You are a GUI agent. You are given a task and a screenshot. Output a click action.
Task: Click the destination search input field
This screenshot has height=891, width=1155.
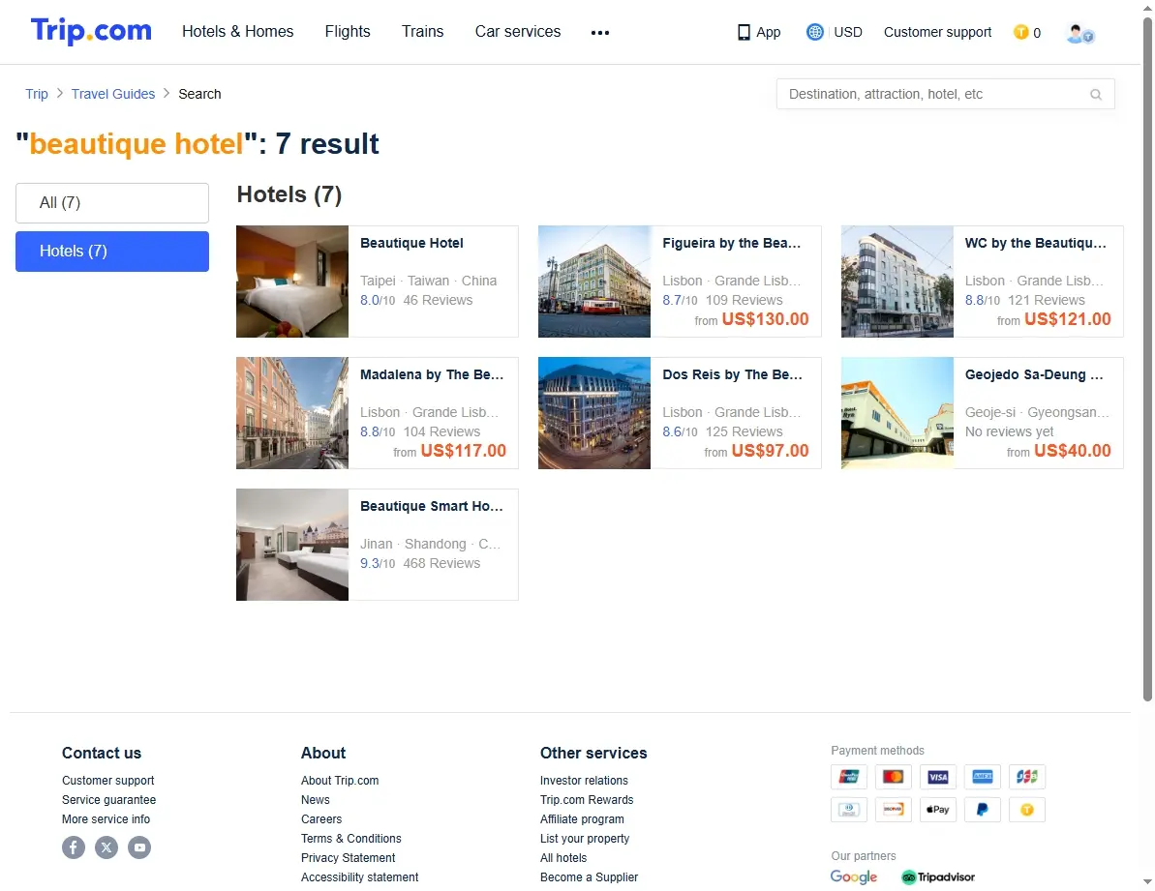[x=945, y=94]
